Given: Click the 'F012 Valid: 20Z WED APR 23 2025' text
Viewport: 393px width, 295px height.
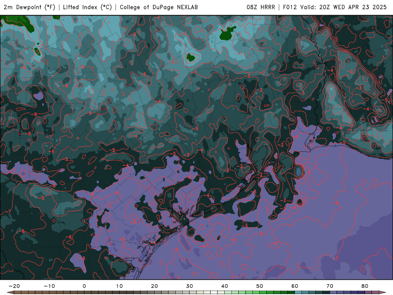Looking at the screenshot, I should coord(335,7).
